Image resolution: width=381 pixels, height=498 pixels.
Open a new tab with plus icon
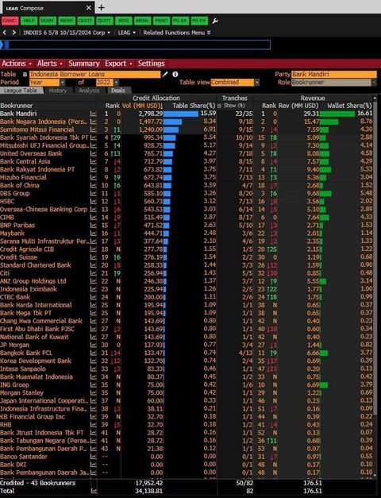click(101, 8)
